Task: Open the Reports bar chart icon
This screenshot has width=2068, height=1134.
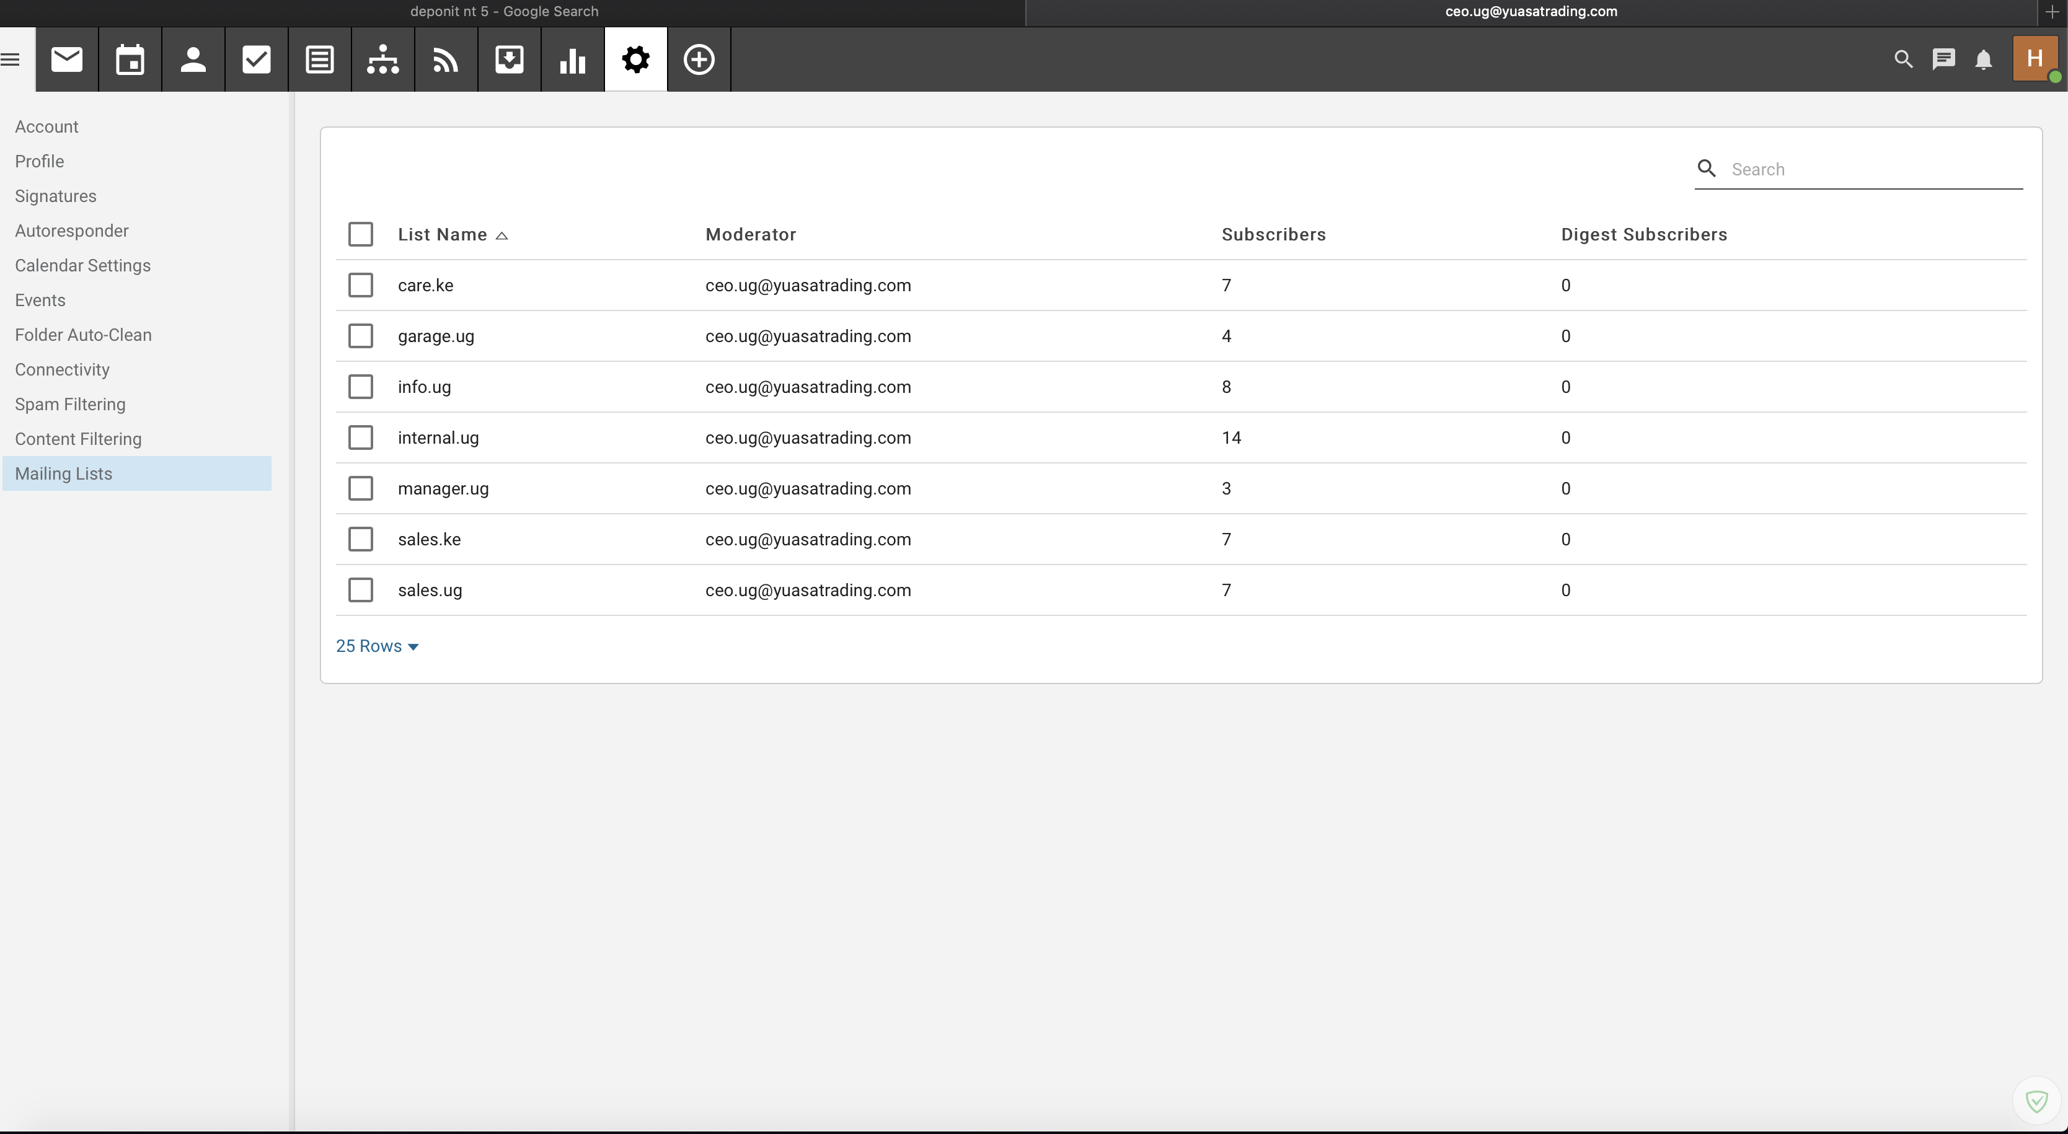Action: (x=572, y=59)
